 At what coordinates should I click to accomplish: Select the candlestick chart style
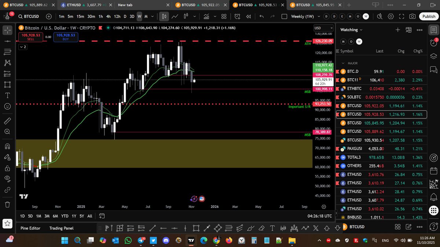click(x=164, y=16)
